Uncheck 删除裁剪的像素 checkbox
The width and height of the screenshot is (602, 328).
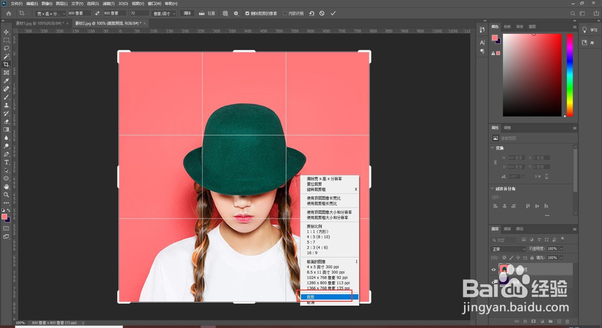pos(247,14)
